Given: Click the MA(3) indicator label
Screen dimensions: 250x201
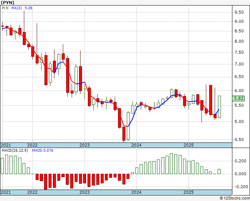Looking at the screenshot, I should click(17, 8).
